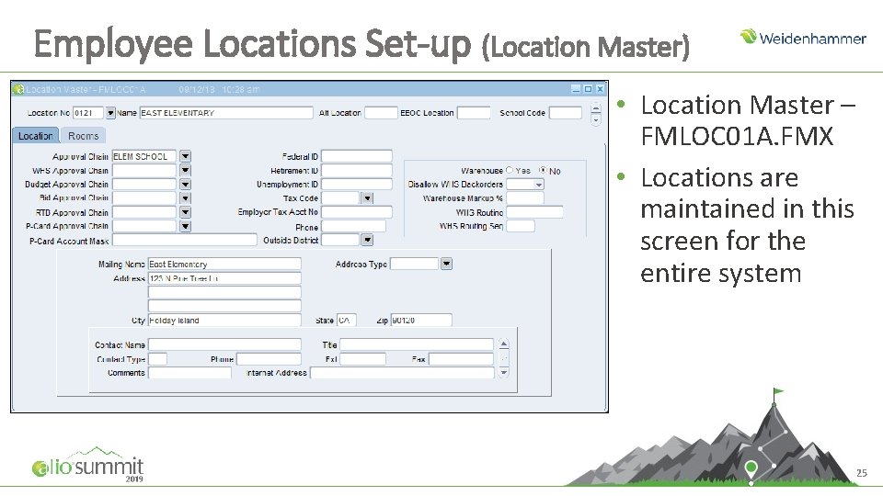Open Budget Approval Chain dropdown arrow

click(x=185, y=184)
